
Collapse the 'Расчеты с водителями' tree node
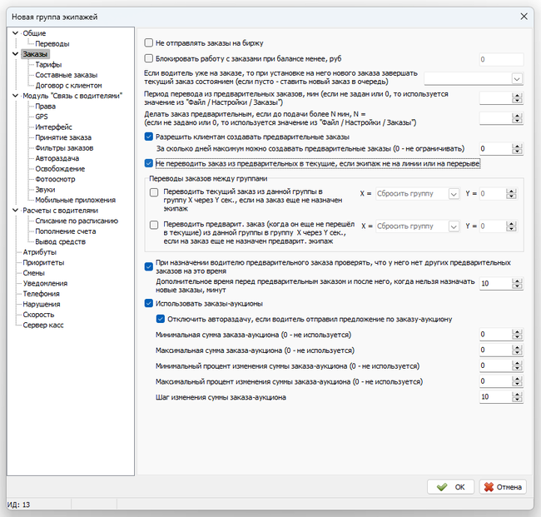14,211
